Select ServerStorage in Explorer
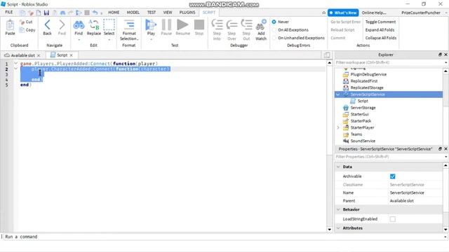449x252 pixels. point(363,108)
